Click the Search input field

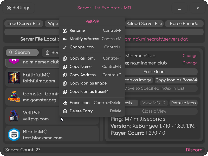(22, 53)
